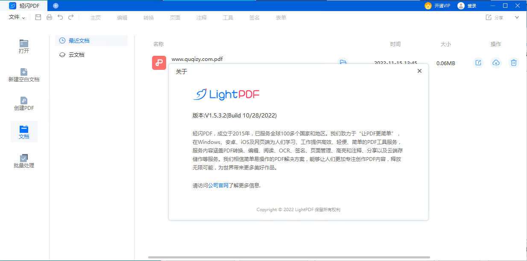
Task: Delete www.quqizy.com.pdf via trash icon
Action: [x=513, y=63]
